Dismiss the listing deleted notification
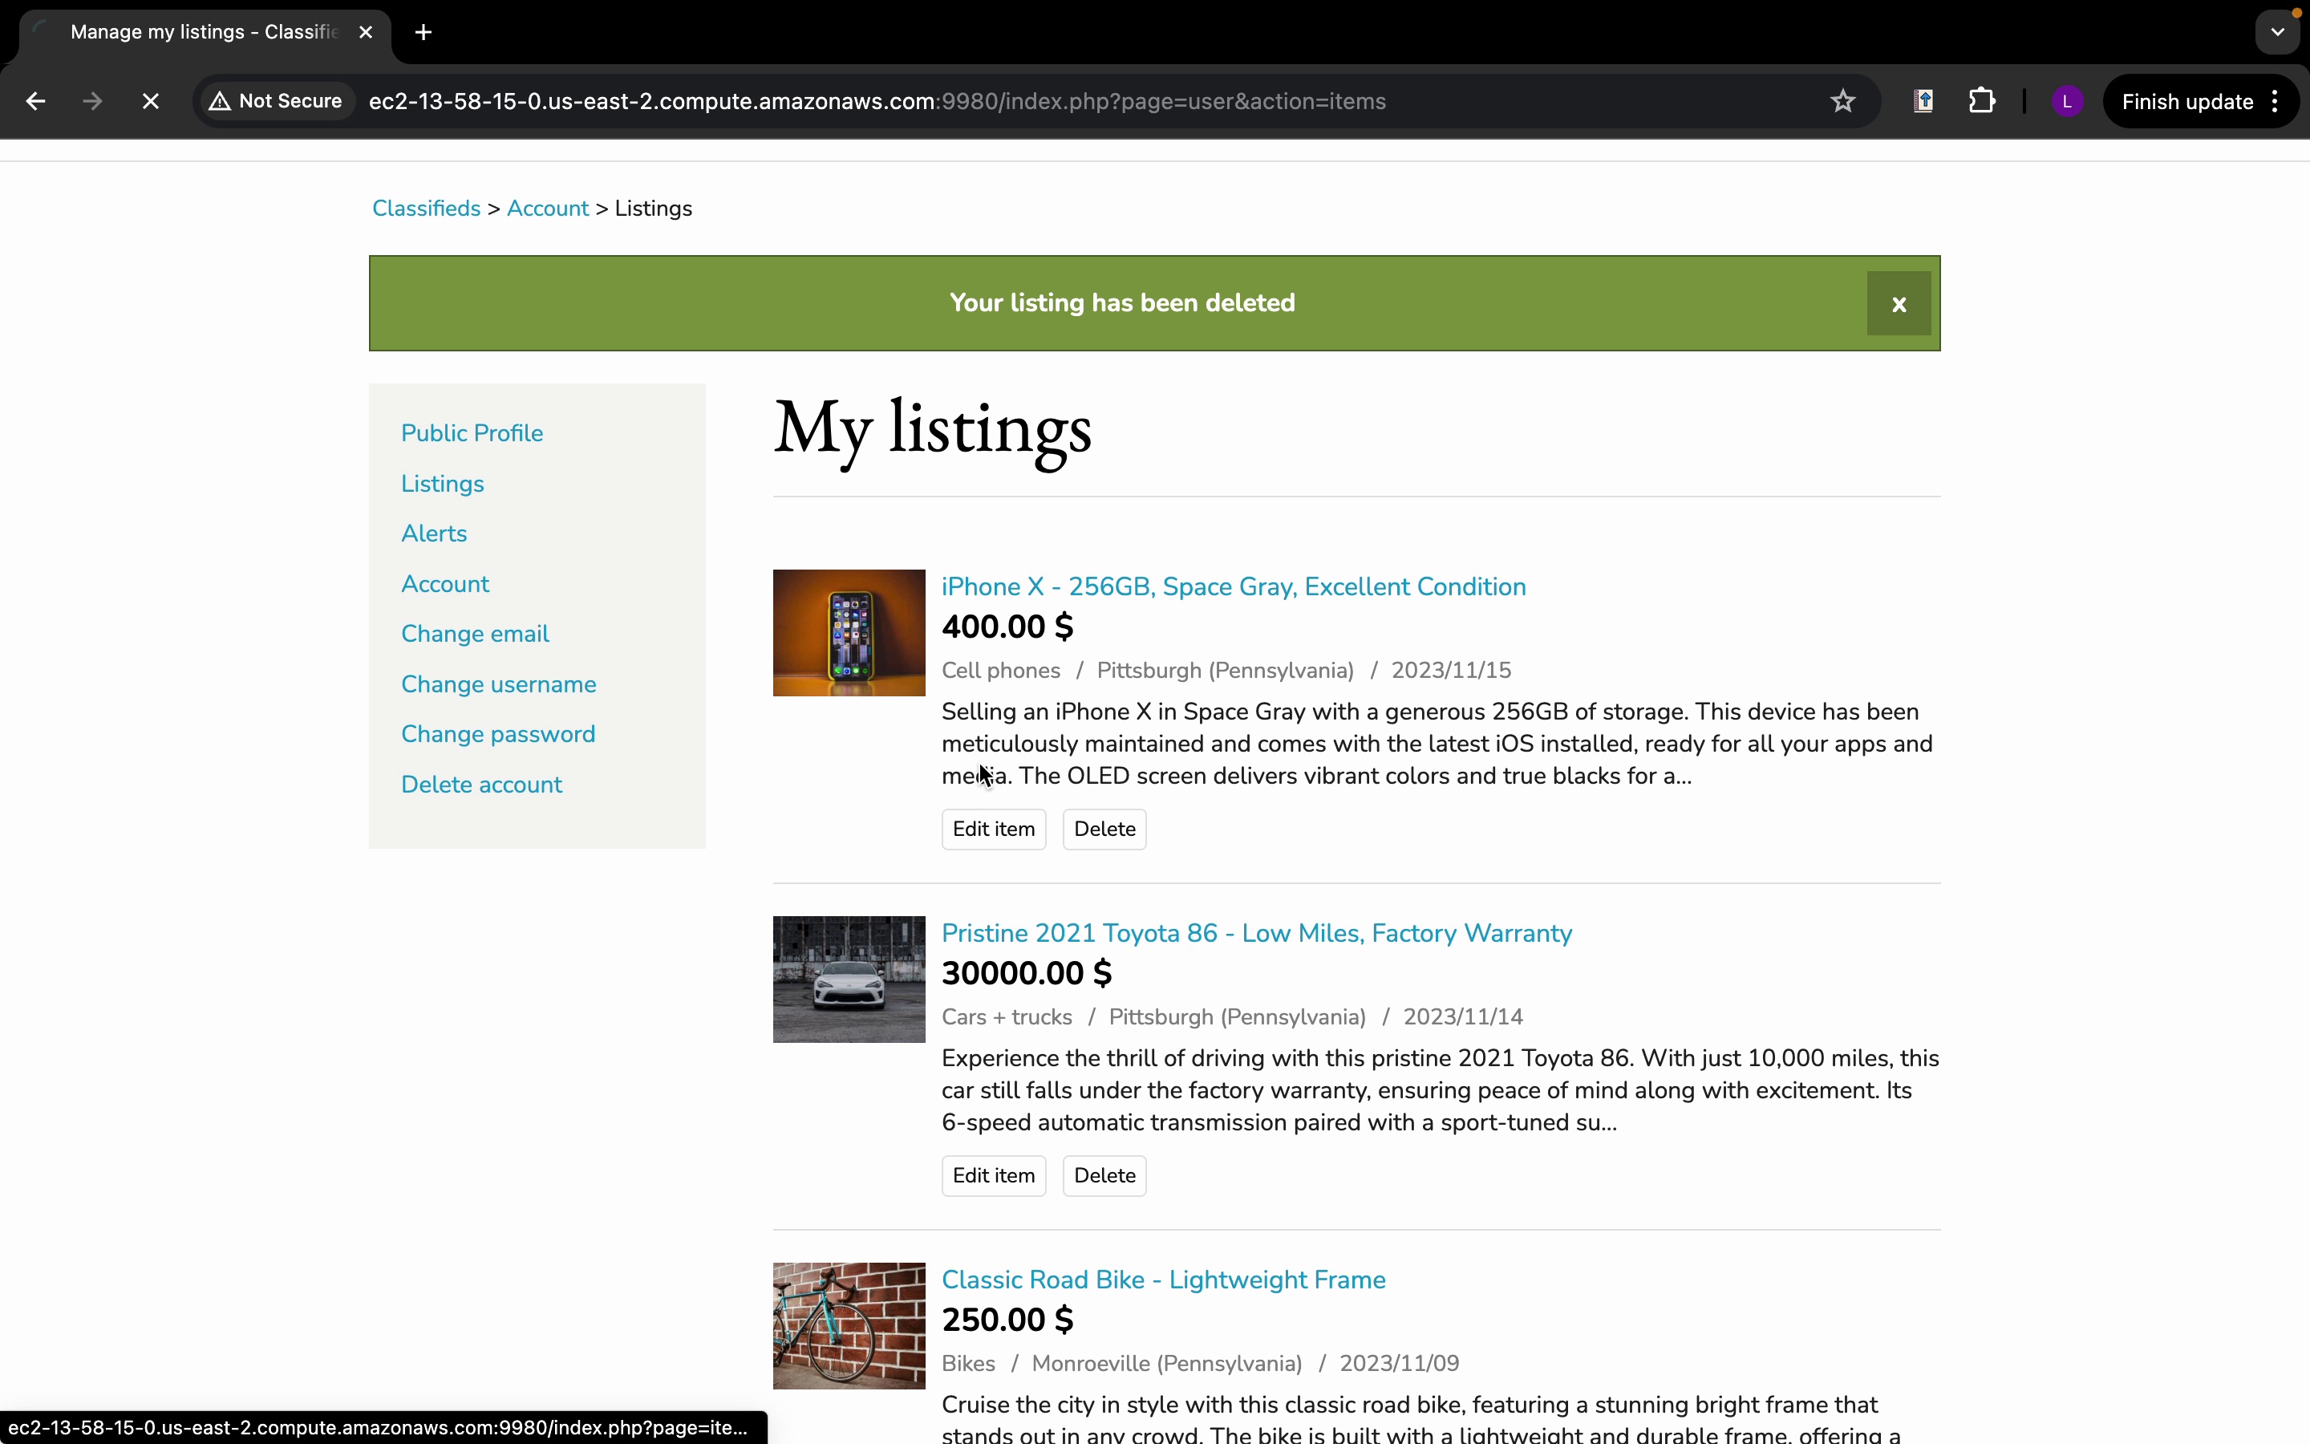The image size is (2310, 1444). [x=1898, y=304]
